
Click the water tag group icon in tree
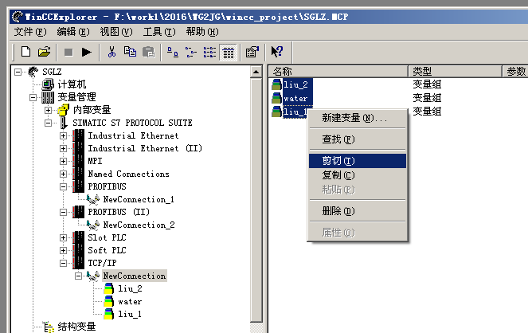point(109,301)
